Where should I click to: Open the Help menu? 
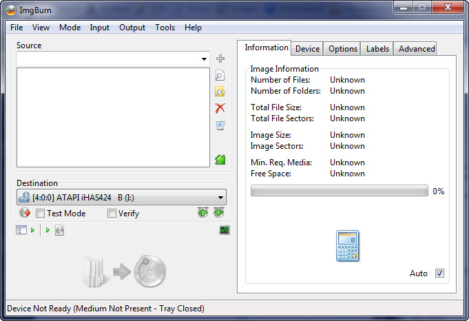click(x=193, y=28)
